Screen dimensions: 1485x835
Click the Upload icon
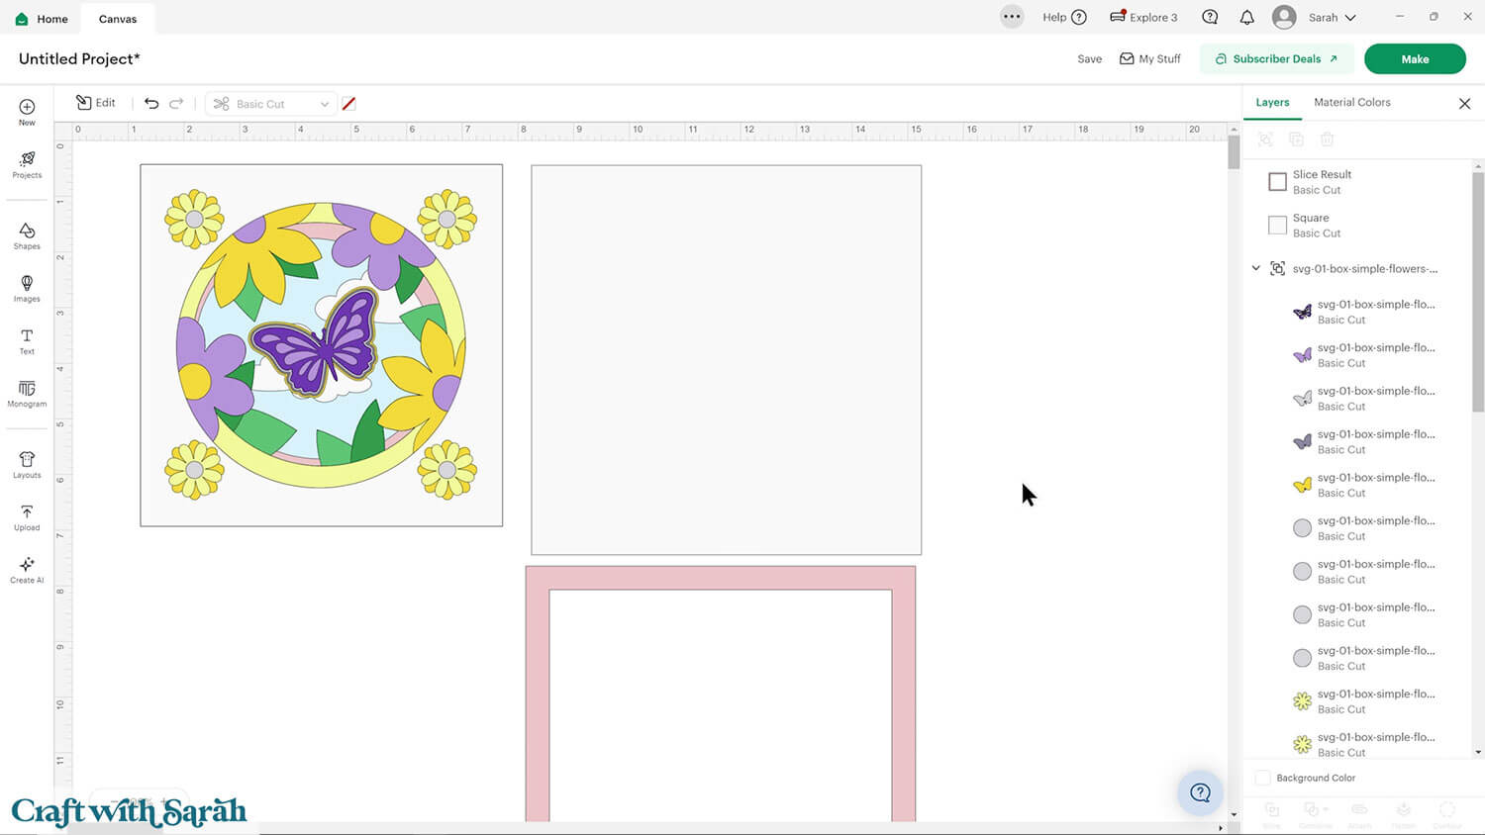(x=27, y=516)
